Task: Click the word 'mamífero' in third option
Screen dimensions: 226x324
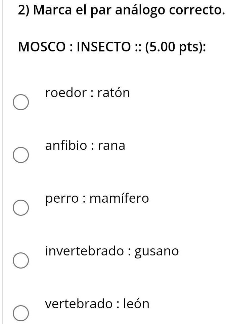Action: (119, 198)
